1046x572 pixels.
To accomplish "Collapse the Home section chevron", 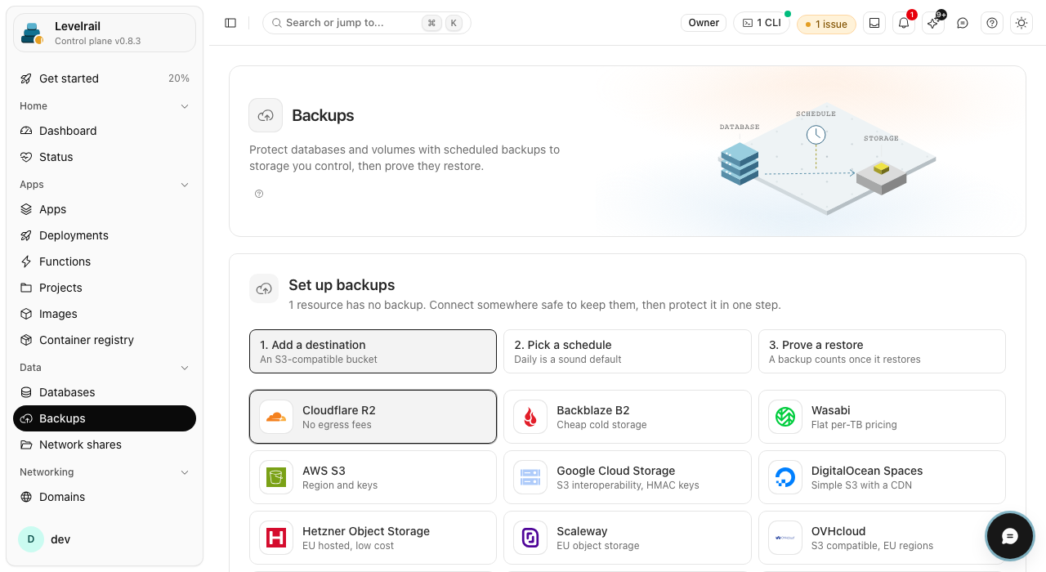I will coord(185,106).
